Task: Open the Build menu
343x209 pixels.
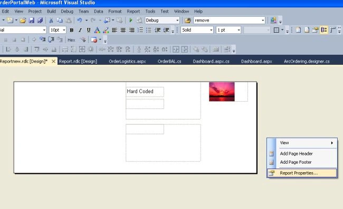Action: point(51,12)
